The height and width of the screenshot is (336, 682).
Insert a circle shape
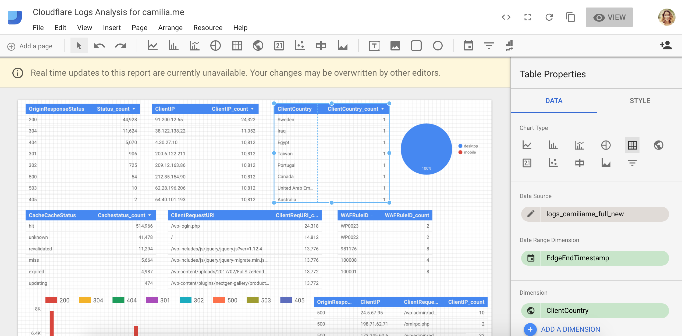coord(438,46)
